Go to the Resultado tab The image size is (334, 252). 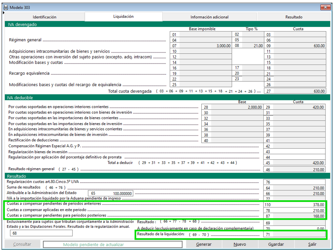pos(294,17)
